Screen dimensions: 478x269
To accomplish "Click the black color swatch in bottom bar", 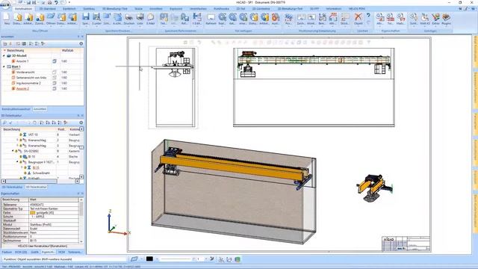I will (149, 259).
